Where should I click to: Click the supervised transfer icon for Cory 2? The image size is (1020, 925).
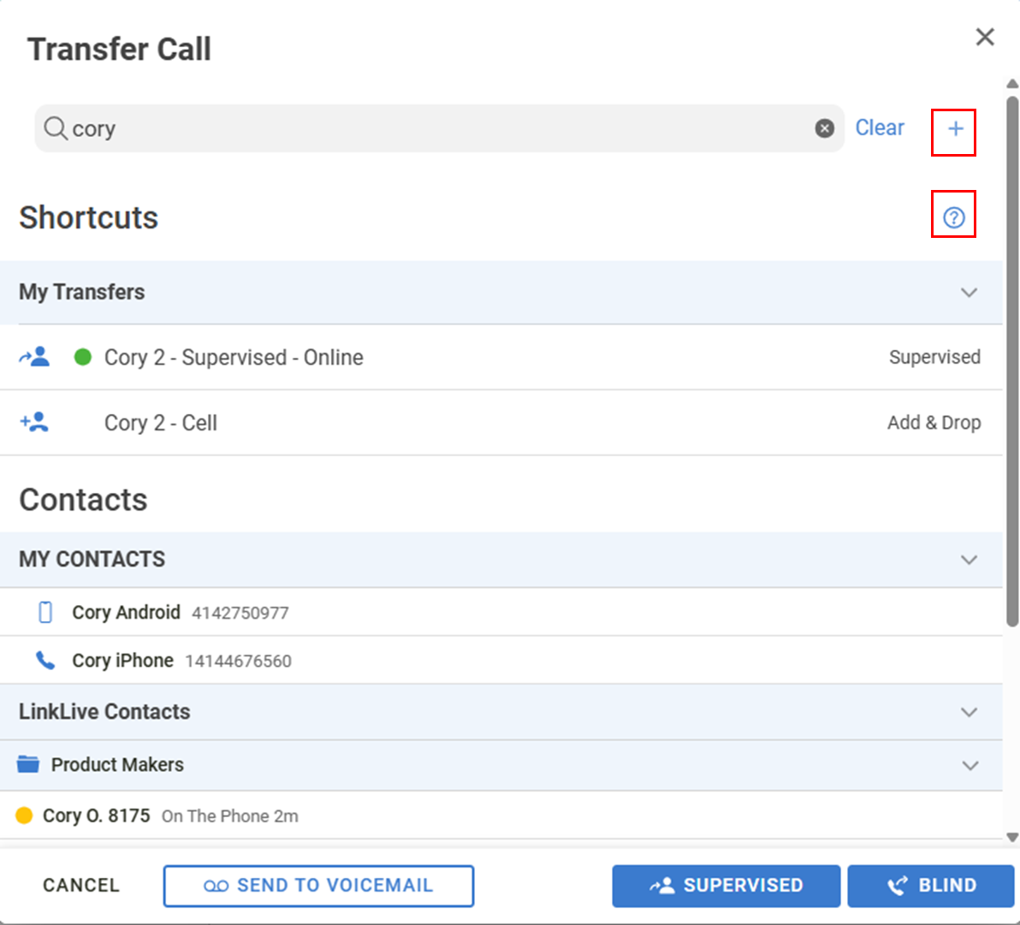point(35,357)
